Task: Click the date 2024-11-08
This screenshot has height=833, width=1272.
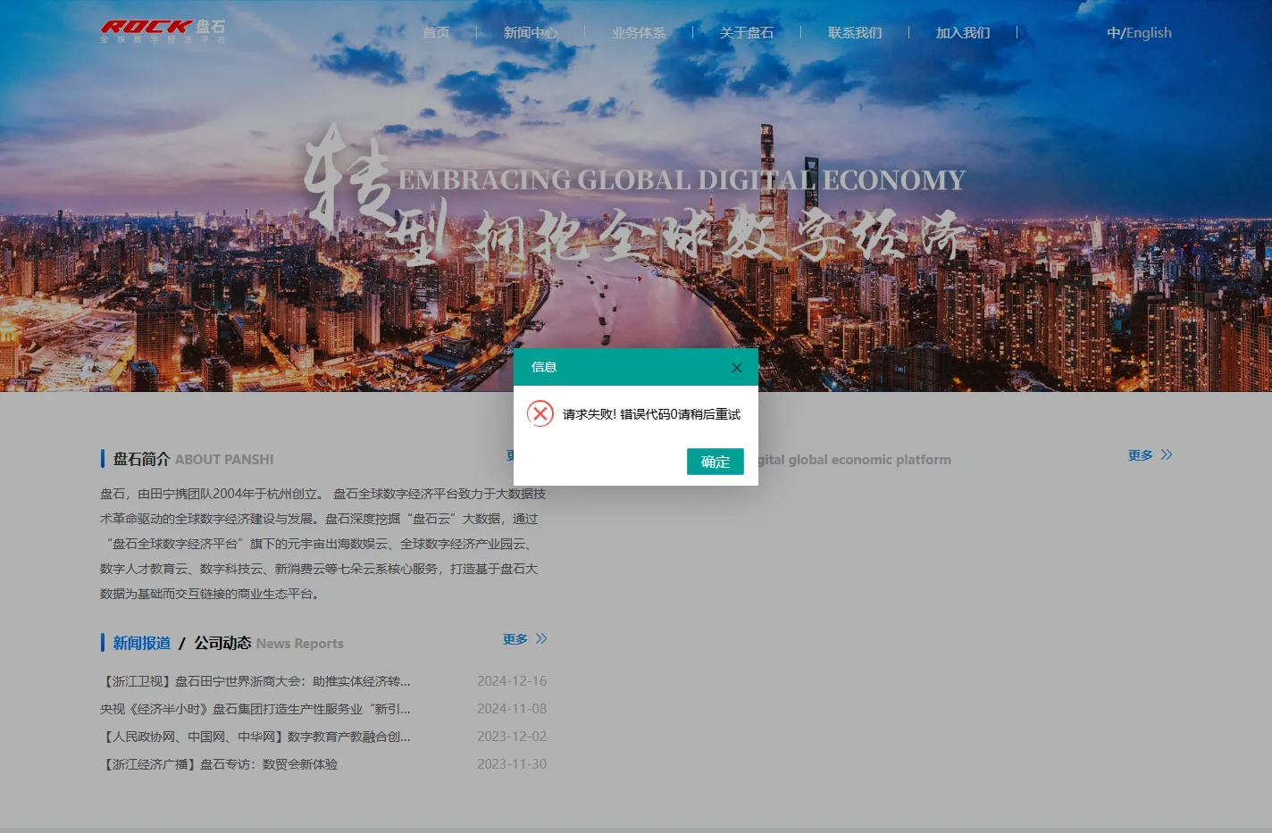Action: pos(512,709)
